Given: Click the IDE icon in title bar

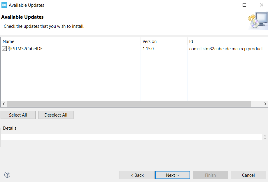Looking at the screenshot, I should tap(4, 5).
